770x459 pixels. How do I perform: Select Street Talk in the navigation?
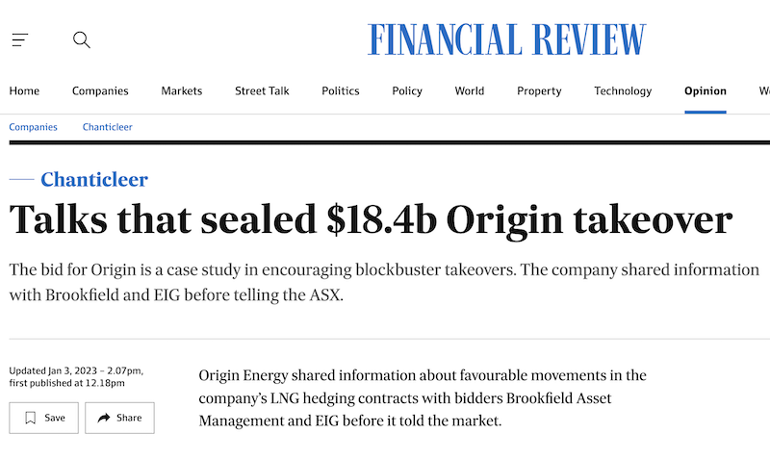262,91
